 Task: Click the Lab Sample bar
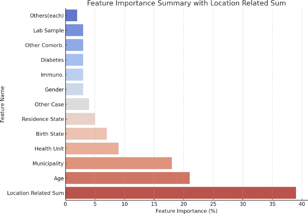pos(74,30)
